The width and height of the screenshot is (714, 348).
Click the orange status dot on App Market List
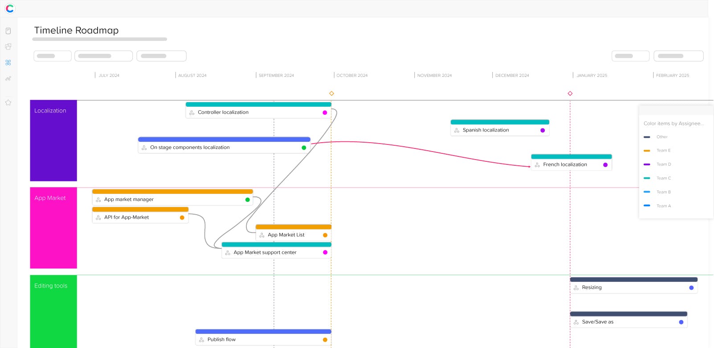point(325,235)
